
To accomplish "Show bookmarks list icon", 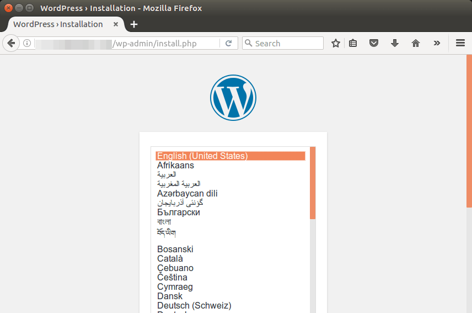I will coord(353,43).
